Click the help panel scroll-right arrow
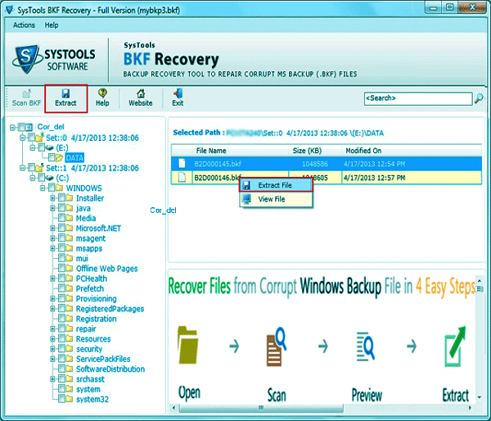 pos(470,408)
